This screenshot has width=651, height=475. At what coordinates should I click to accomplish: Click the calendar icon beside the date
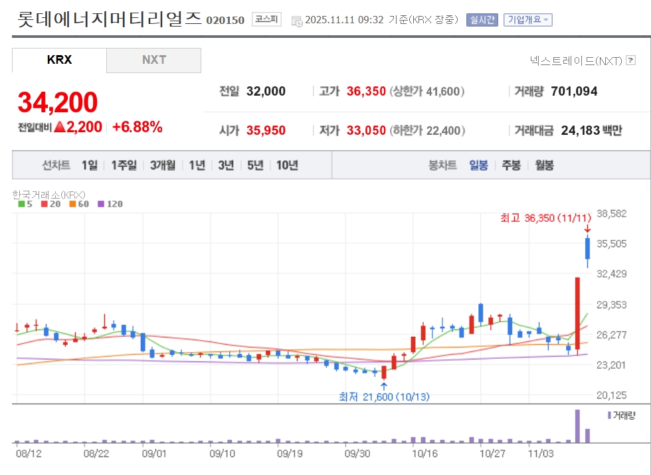tap(297, 21)
